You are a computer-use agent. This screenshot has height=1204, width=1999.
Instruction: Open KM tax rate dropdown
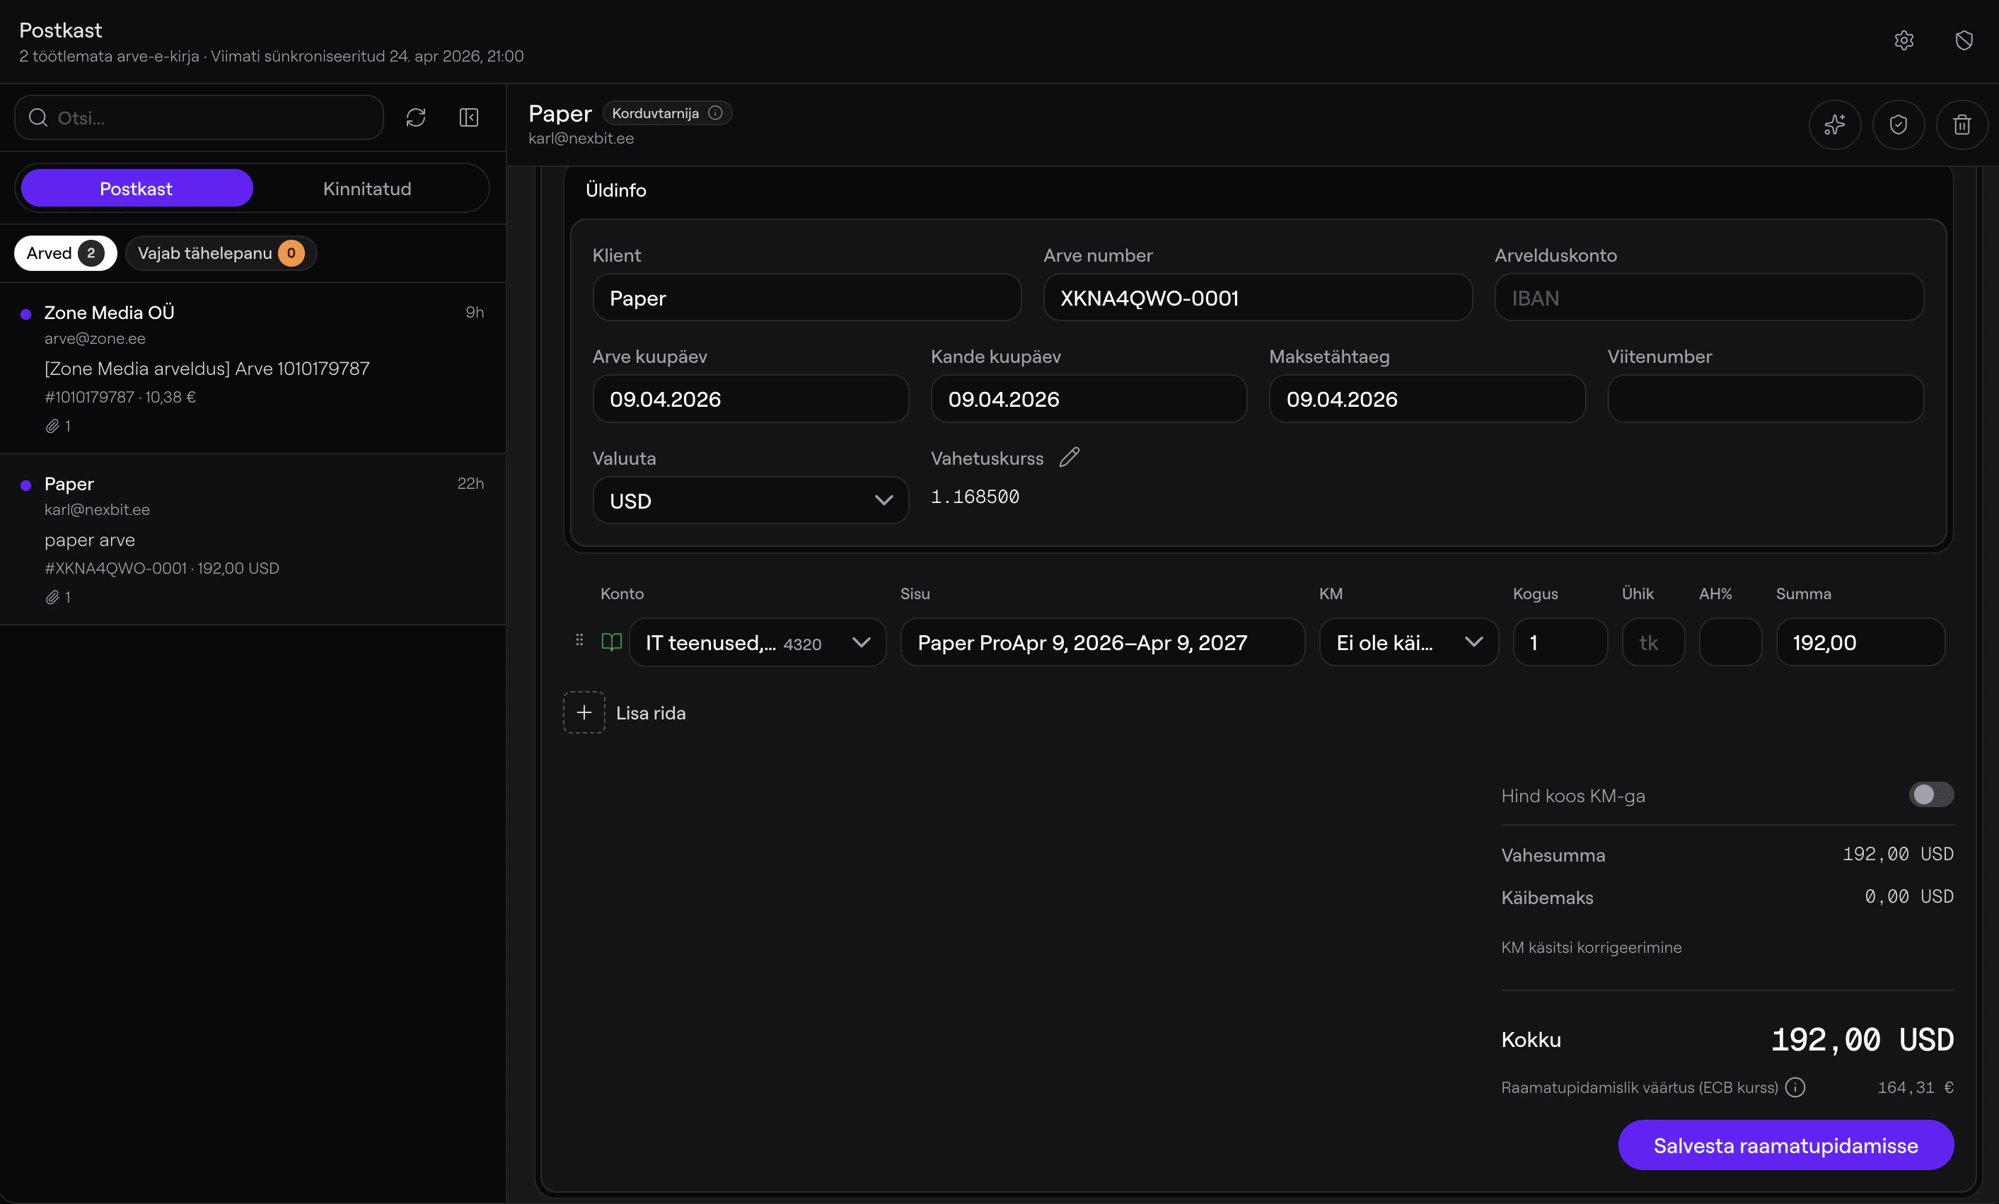[1408, 642]
